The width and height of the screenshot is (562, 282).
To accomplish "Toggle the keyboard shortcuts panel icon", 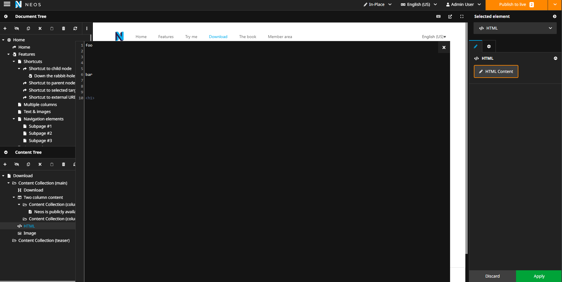I will [438, 16].
